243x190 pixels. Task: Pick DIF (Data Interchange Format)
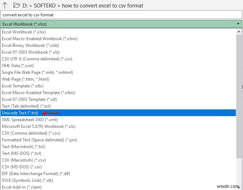click(118, 173)
